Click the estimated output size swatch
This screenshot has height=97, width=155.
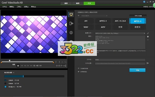[5, 87]
